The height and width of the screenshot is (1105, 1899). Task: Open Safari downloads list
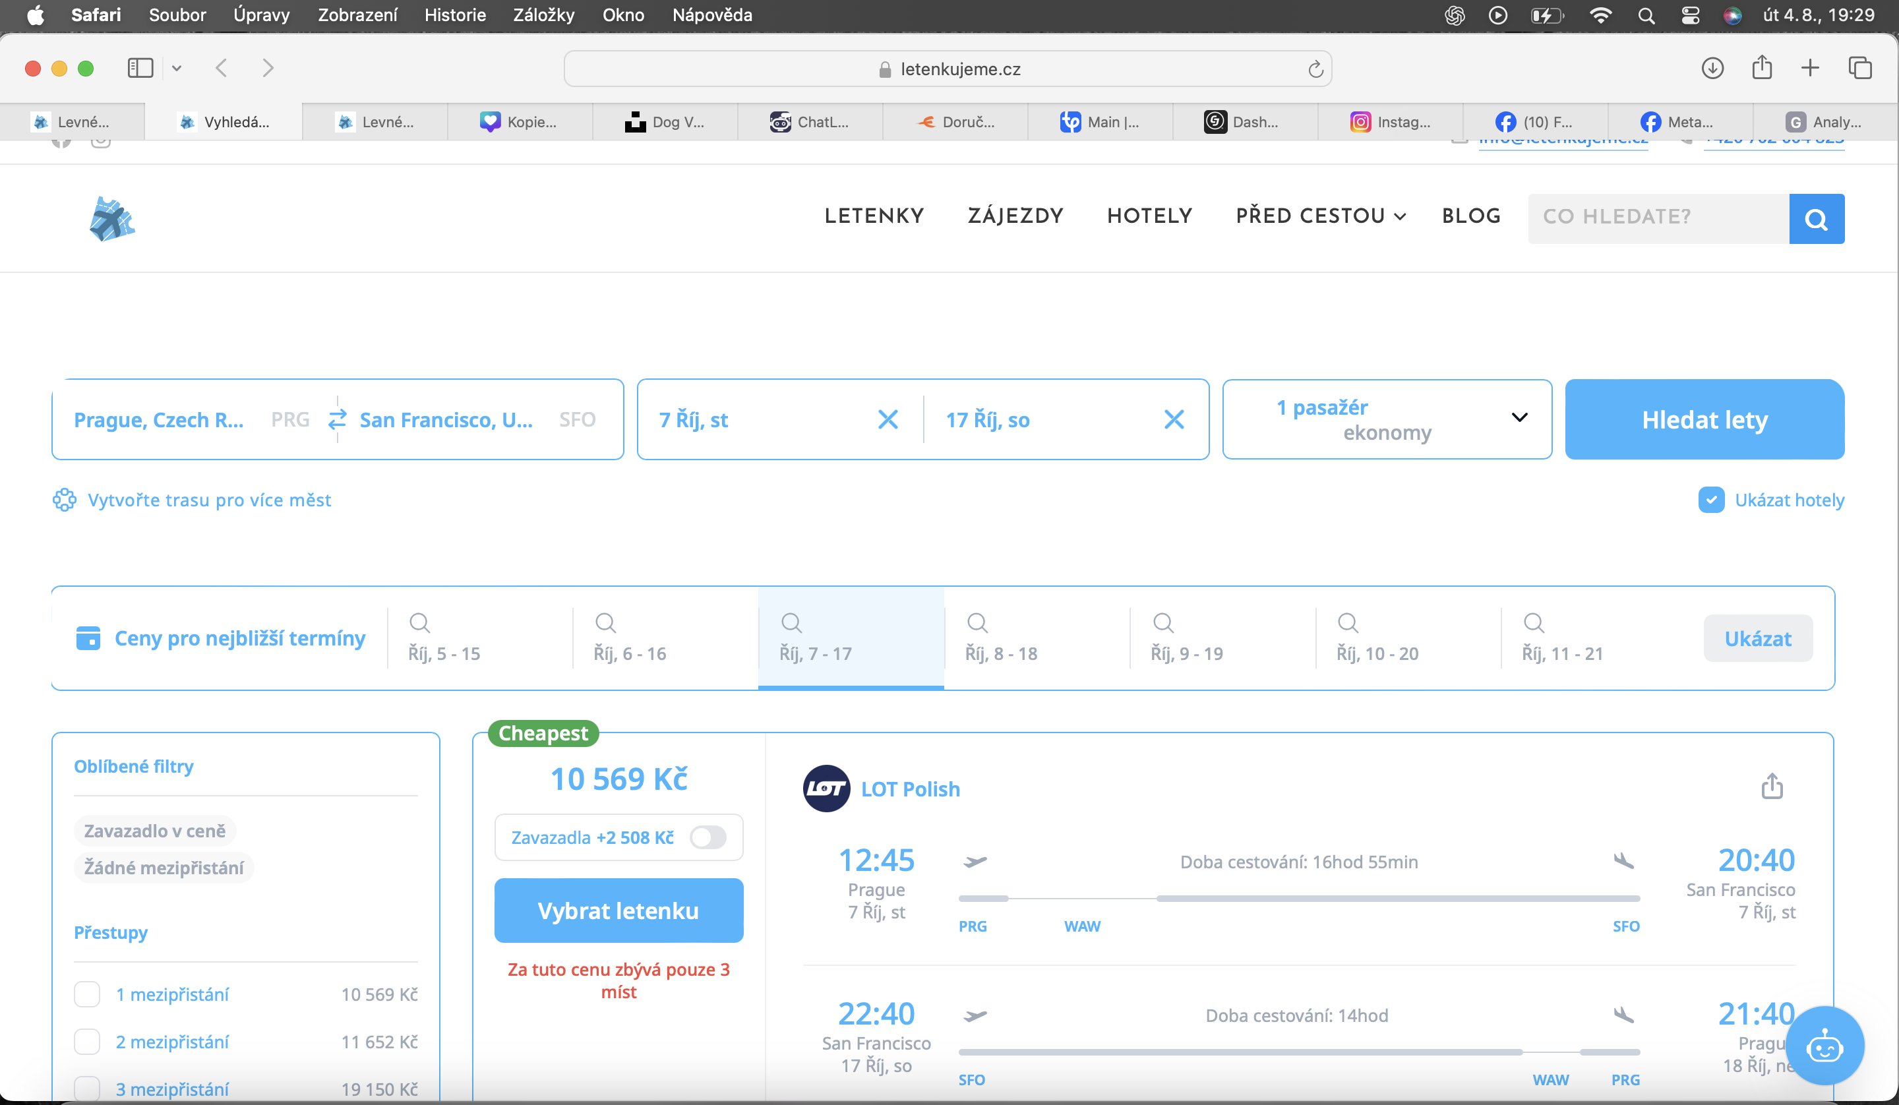point(1712,68)
